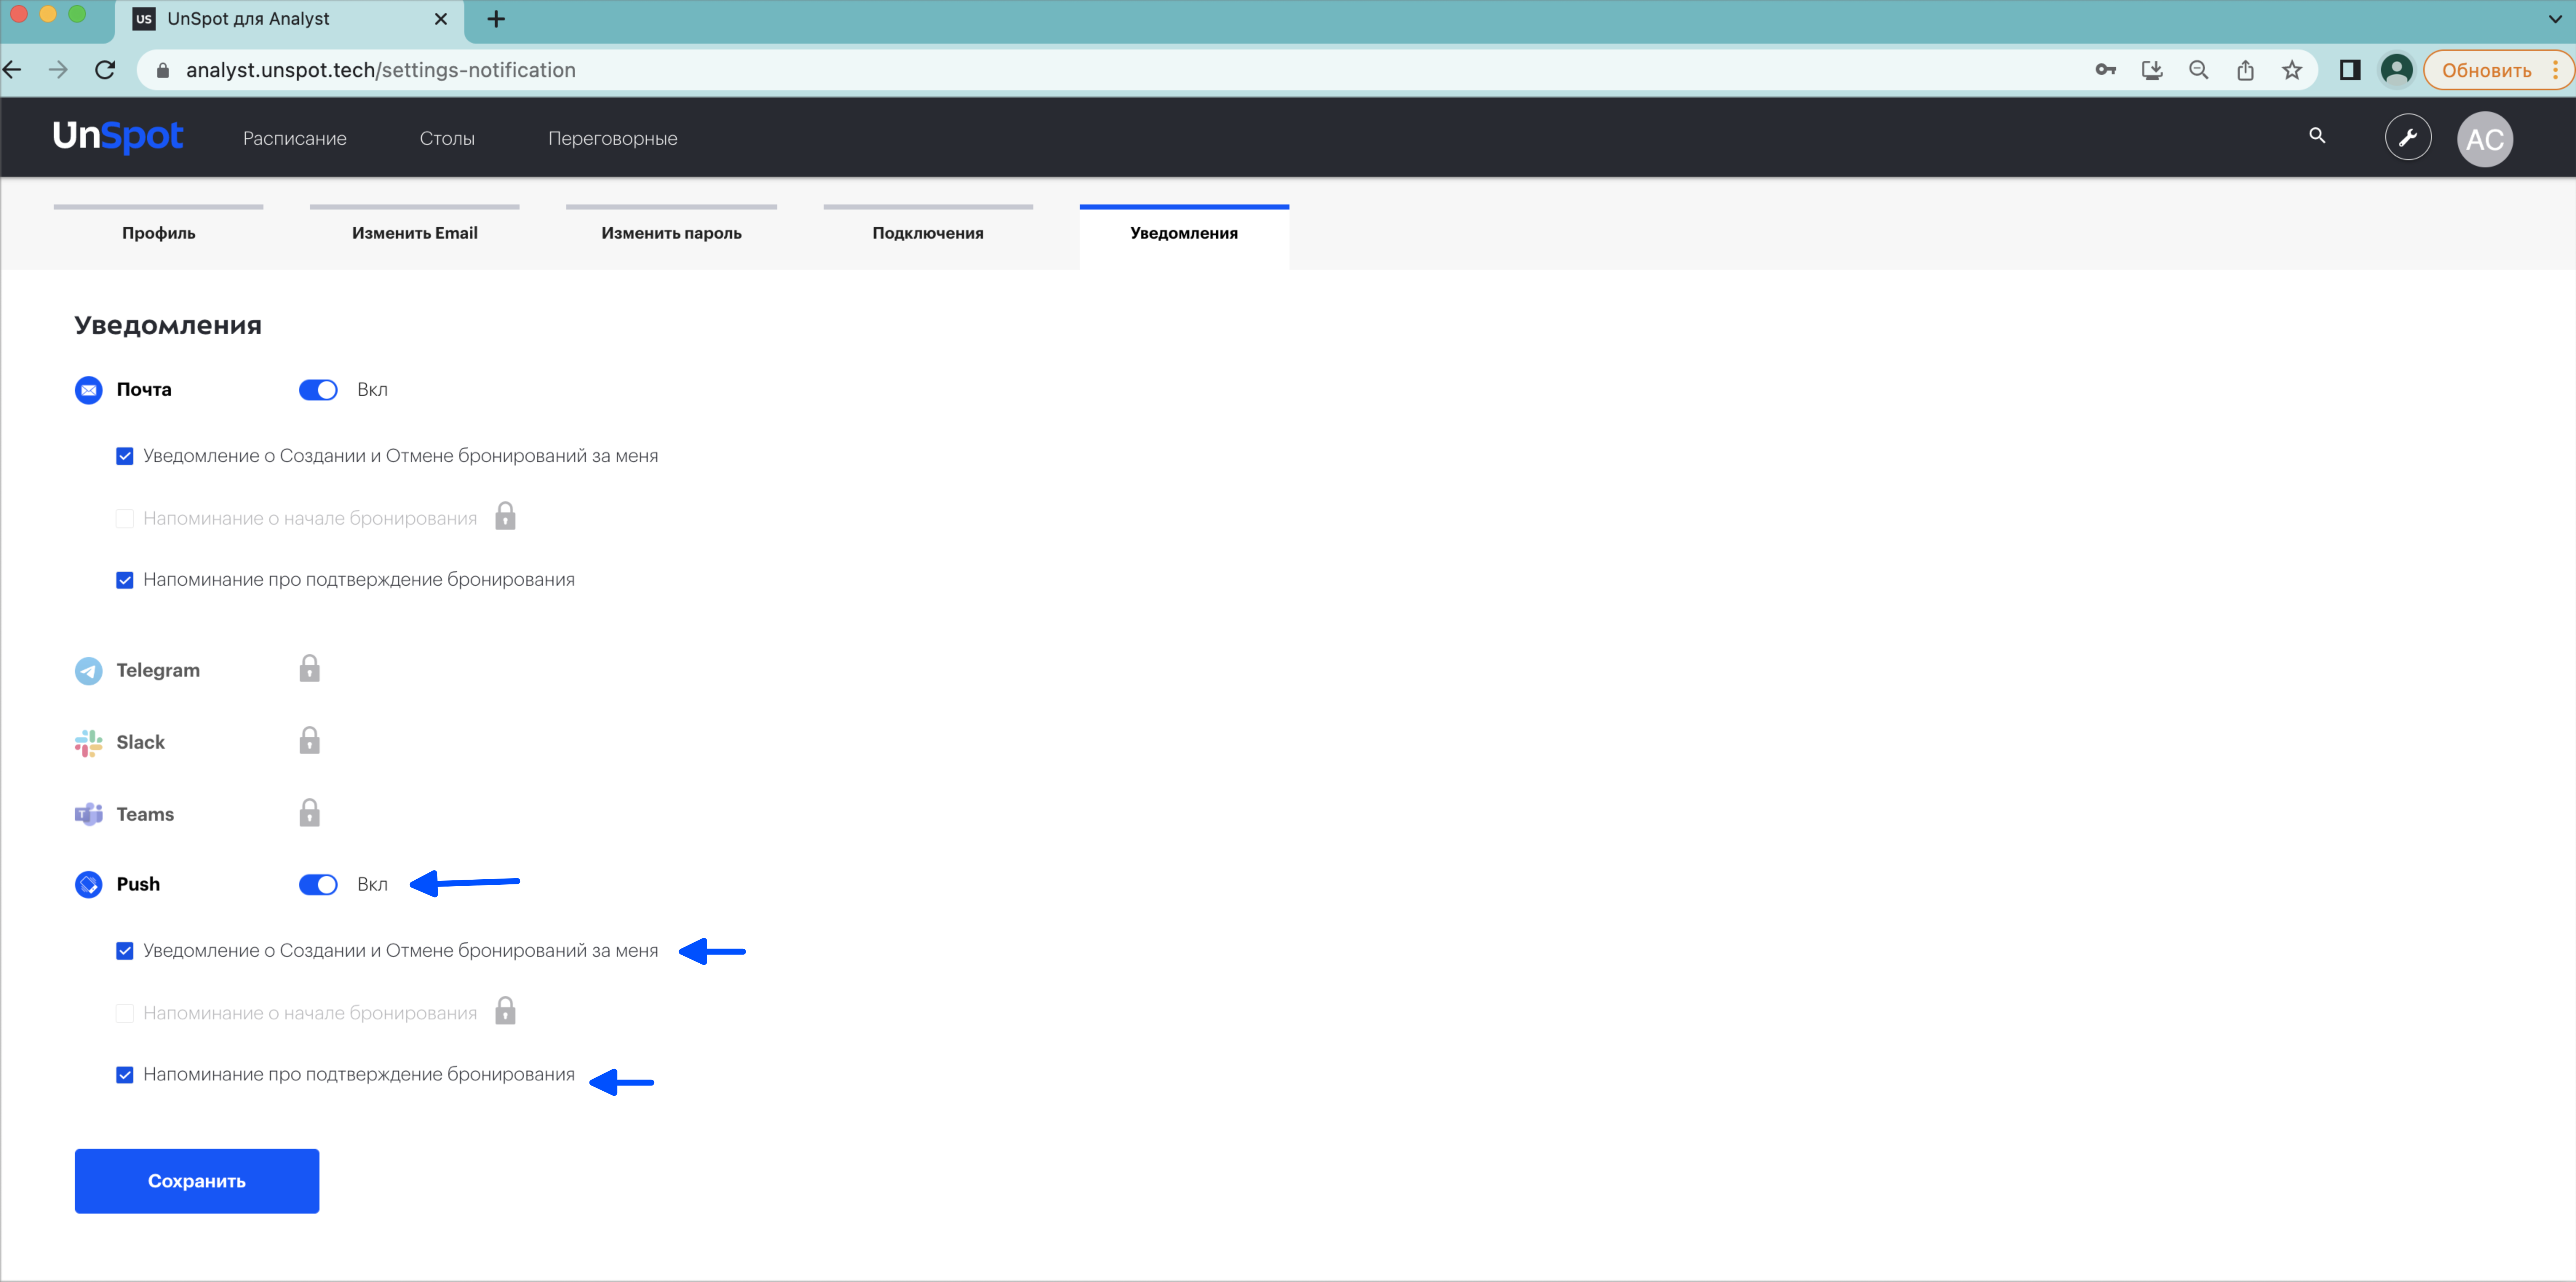The width and height of the screenshot is (2576, 1282).
Task: Click the Почта label
Action: coord(144,390)
